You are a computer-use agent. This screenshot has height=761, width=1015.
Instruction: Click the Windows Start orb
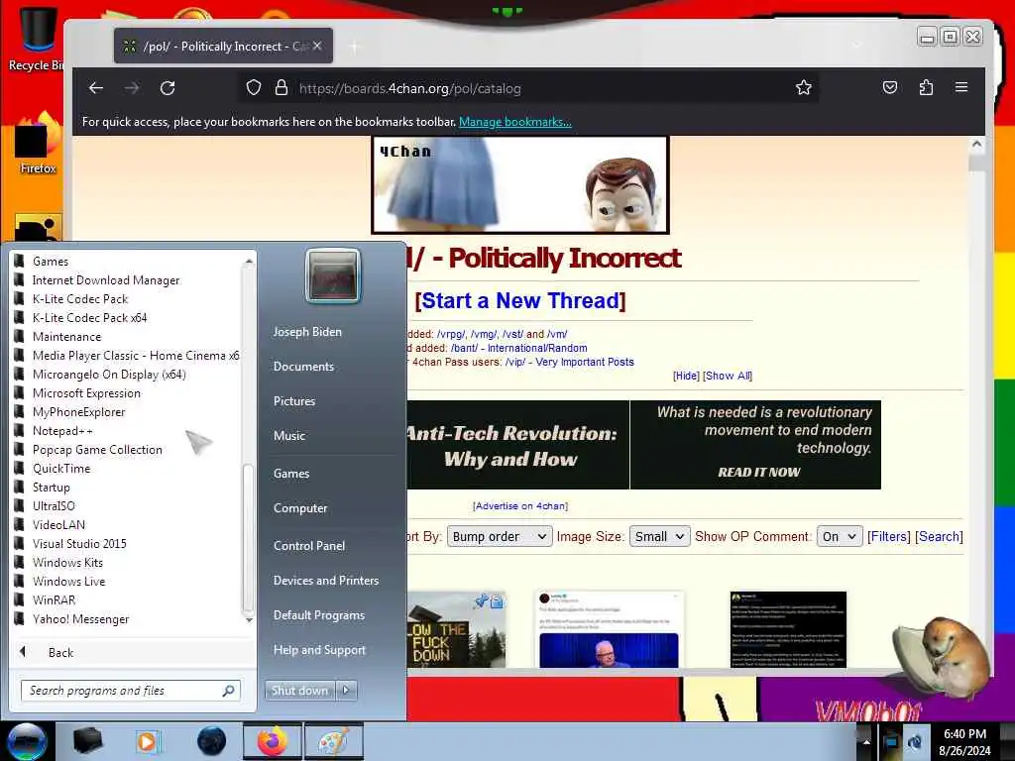(27, 741)
